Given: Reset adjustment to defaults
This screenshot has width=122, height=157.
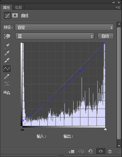Looking at the screenshot, I should [90, 151].
